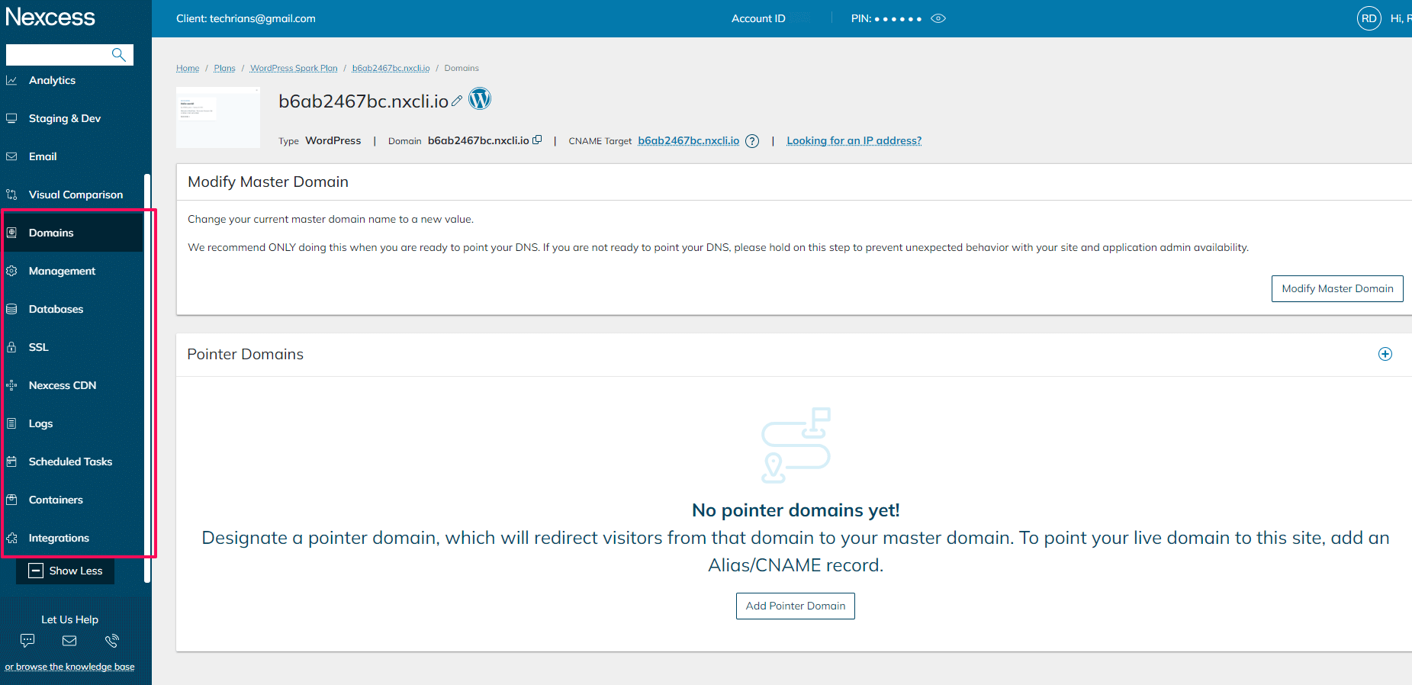Reveal the PIN with the eye icon
Viewport: 1412px width, 685px height.
(x=938, y=18)
